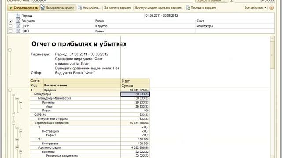This screenshot has height=158, width=282.
Task: Collapse the report header parameters group
Action: pos(10,50)
